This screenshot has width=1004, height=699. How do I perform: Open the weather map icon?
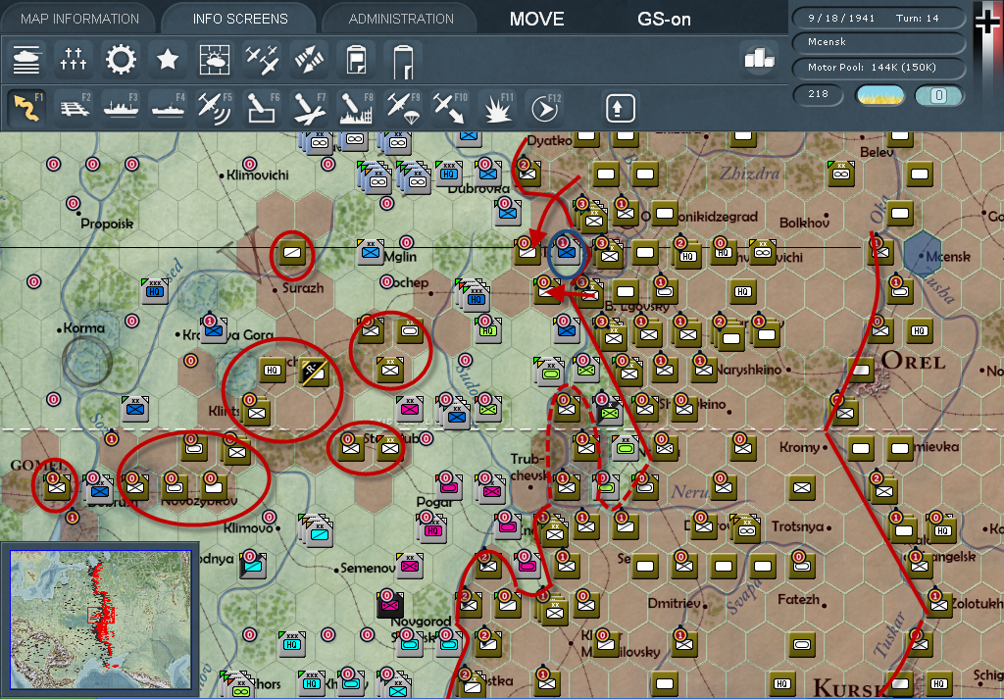[x=215, y=60]
